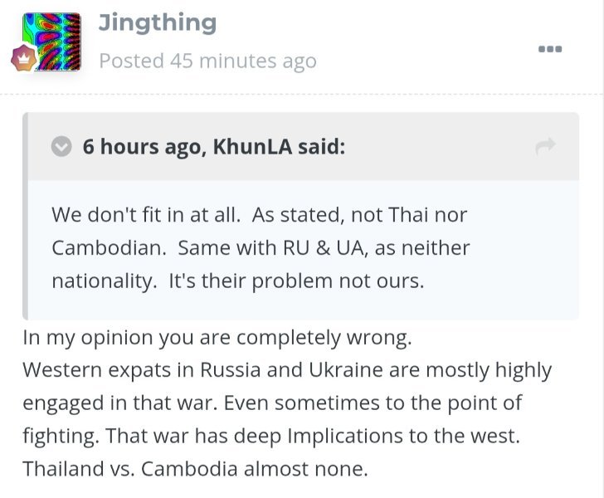Screen dimensions: 604x498
Task: Click the quote block's gray left border bar
Action: pyautogui.click(x=25, y=217)
